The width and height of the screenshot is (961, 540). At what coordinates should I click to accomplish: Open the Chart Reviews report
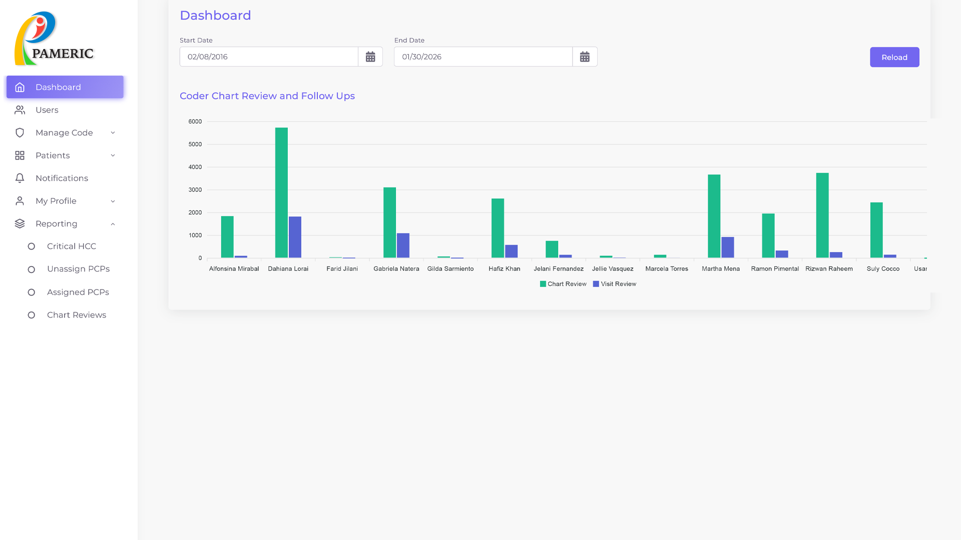[77, 315]
